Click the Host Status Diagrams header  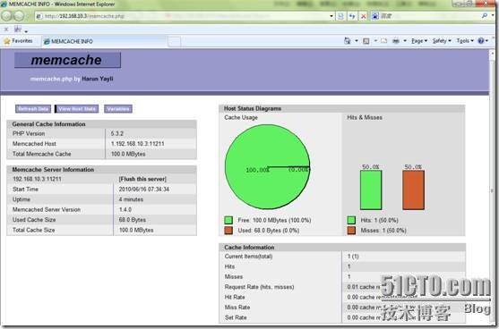tap(342, 108)
